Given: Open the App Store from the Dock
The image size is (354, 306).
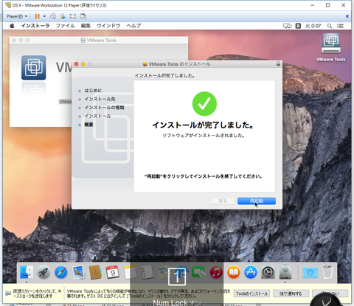Looking at the screenshot, I should click(x=251, y=272).
